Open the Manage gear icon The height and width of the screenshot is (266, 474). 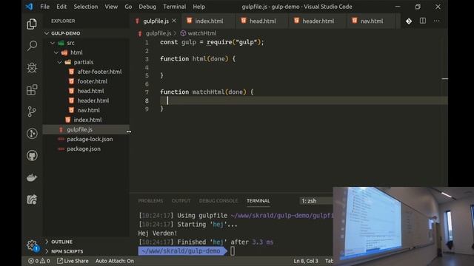click(32, 245)
